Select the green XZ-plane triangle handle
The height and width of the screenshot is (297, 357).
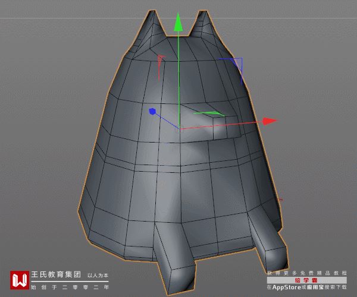[209, 113]
